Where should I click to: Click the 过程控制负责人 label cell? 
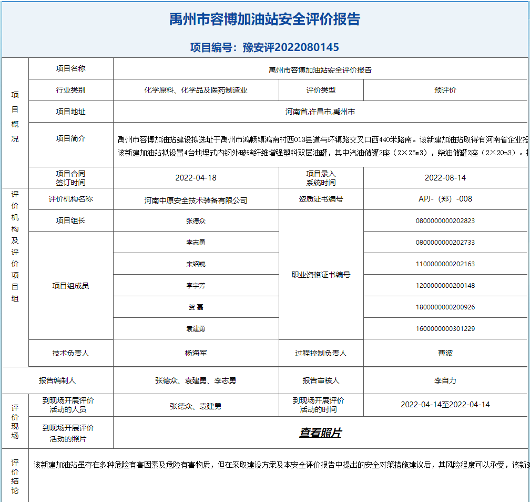321,353
